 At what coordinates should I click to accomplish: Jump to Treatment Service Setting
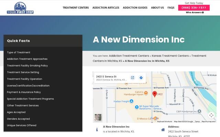(x=23, y=72)
